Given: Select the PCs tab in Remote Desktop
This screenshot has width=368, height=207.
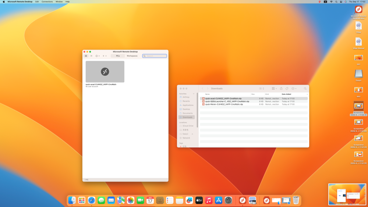Looking at the screenshot, I should pyautogui.click(x=118, y=56).
